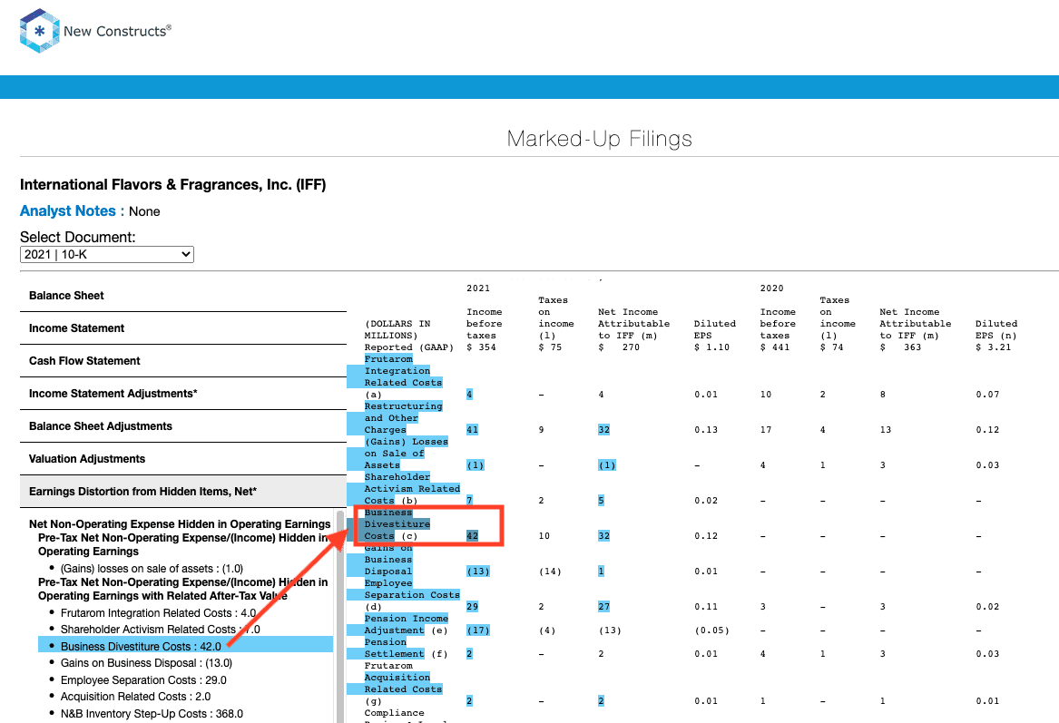1059x723 pixels.
Task: Click highlighted value 41 in Restructuring row
Action: pos(472,429)
